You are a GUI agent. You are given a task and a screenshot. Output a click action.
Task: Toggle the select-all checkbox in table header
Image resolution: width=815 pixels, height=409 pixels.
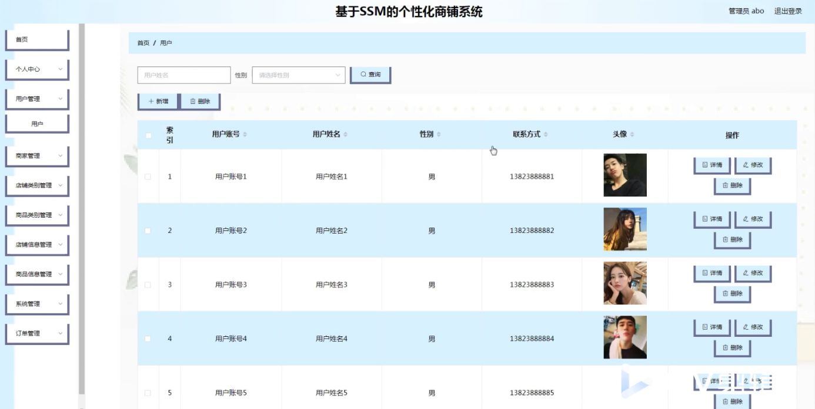click(x=148, y=136)
